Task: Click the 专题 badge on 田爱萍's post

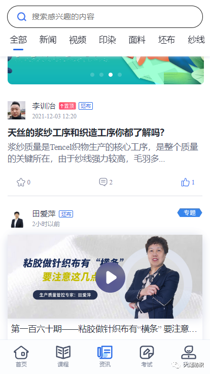Action: coord(190,212)
